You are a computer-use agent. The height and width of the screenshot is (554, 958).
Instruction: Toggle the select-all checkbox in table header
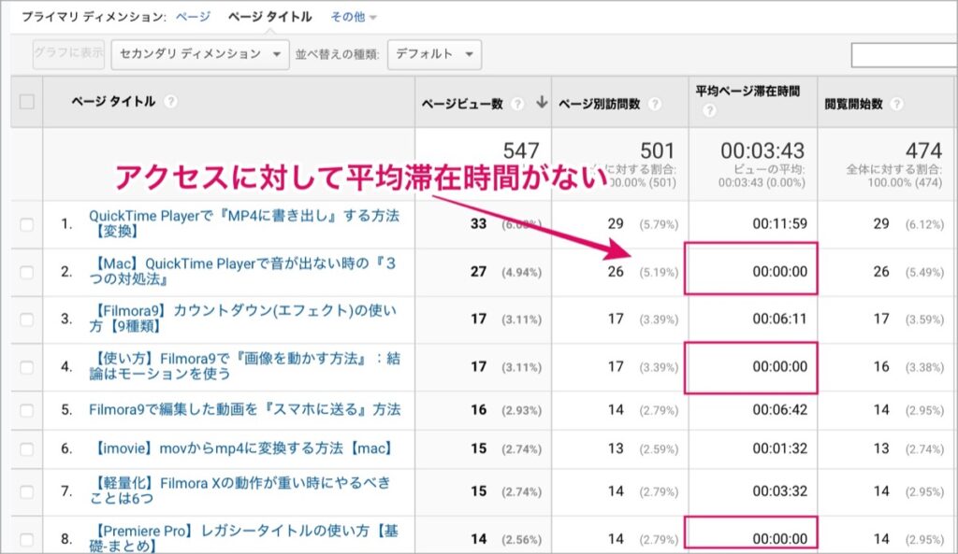(x=27, y=101)
